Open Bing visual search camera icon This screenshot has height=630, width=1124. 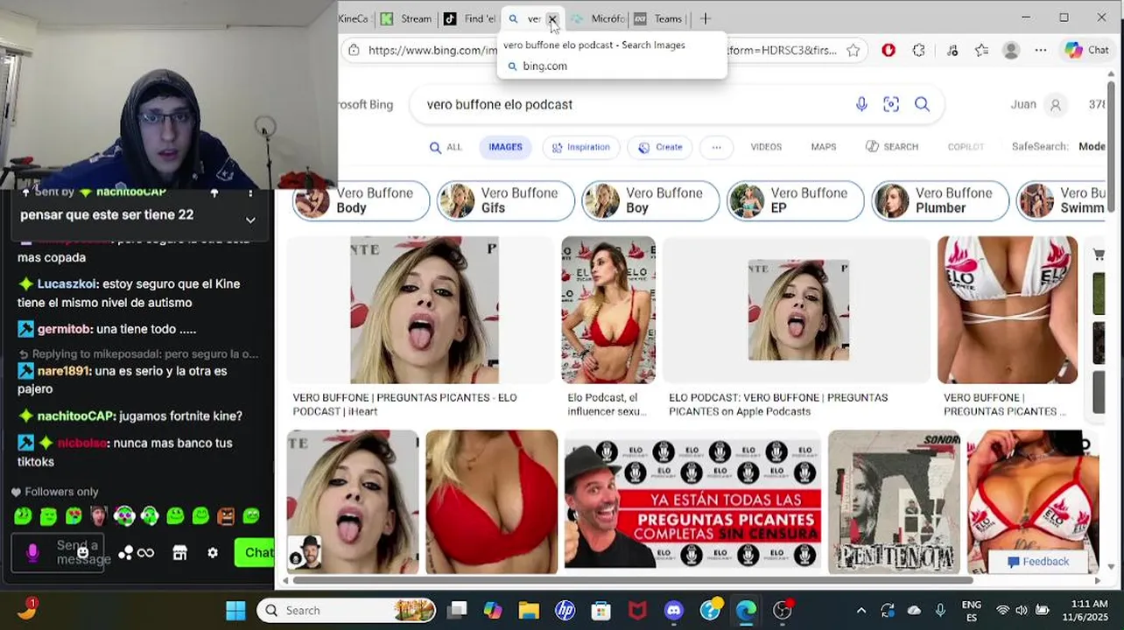pyautogui.click(x=891, y=104)
